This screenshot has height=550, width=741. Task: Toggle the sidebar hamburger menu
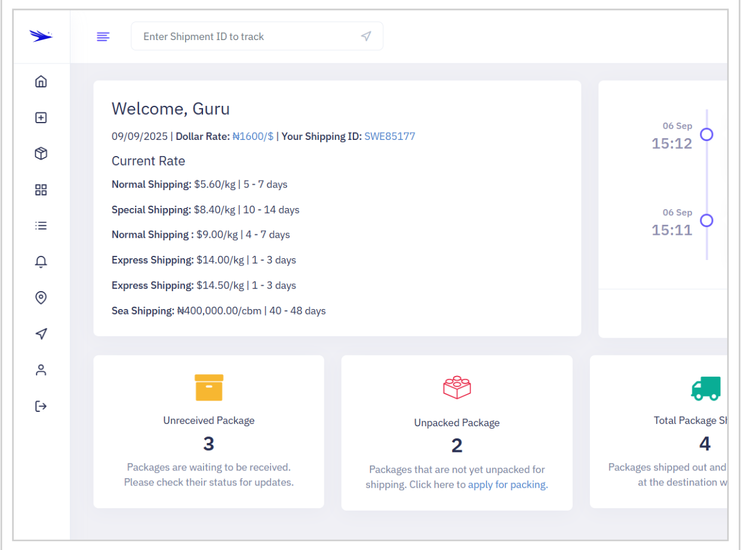coord(103,36)
